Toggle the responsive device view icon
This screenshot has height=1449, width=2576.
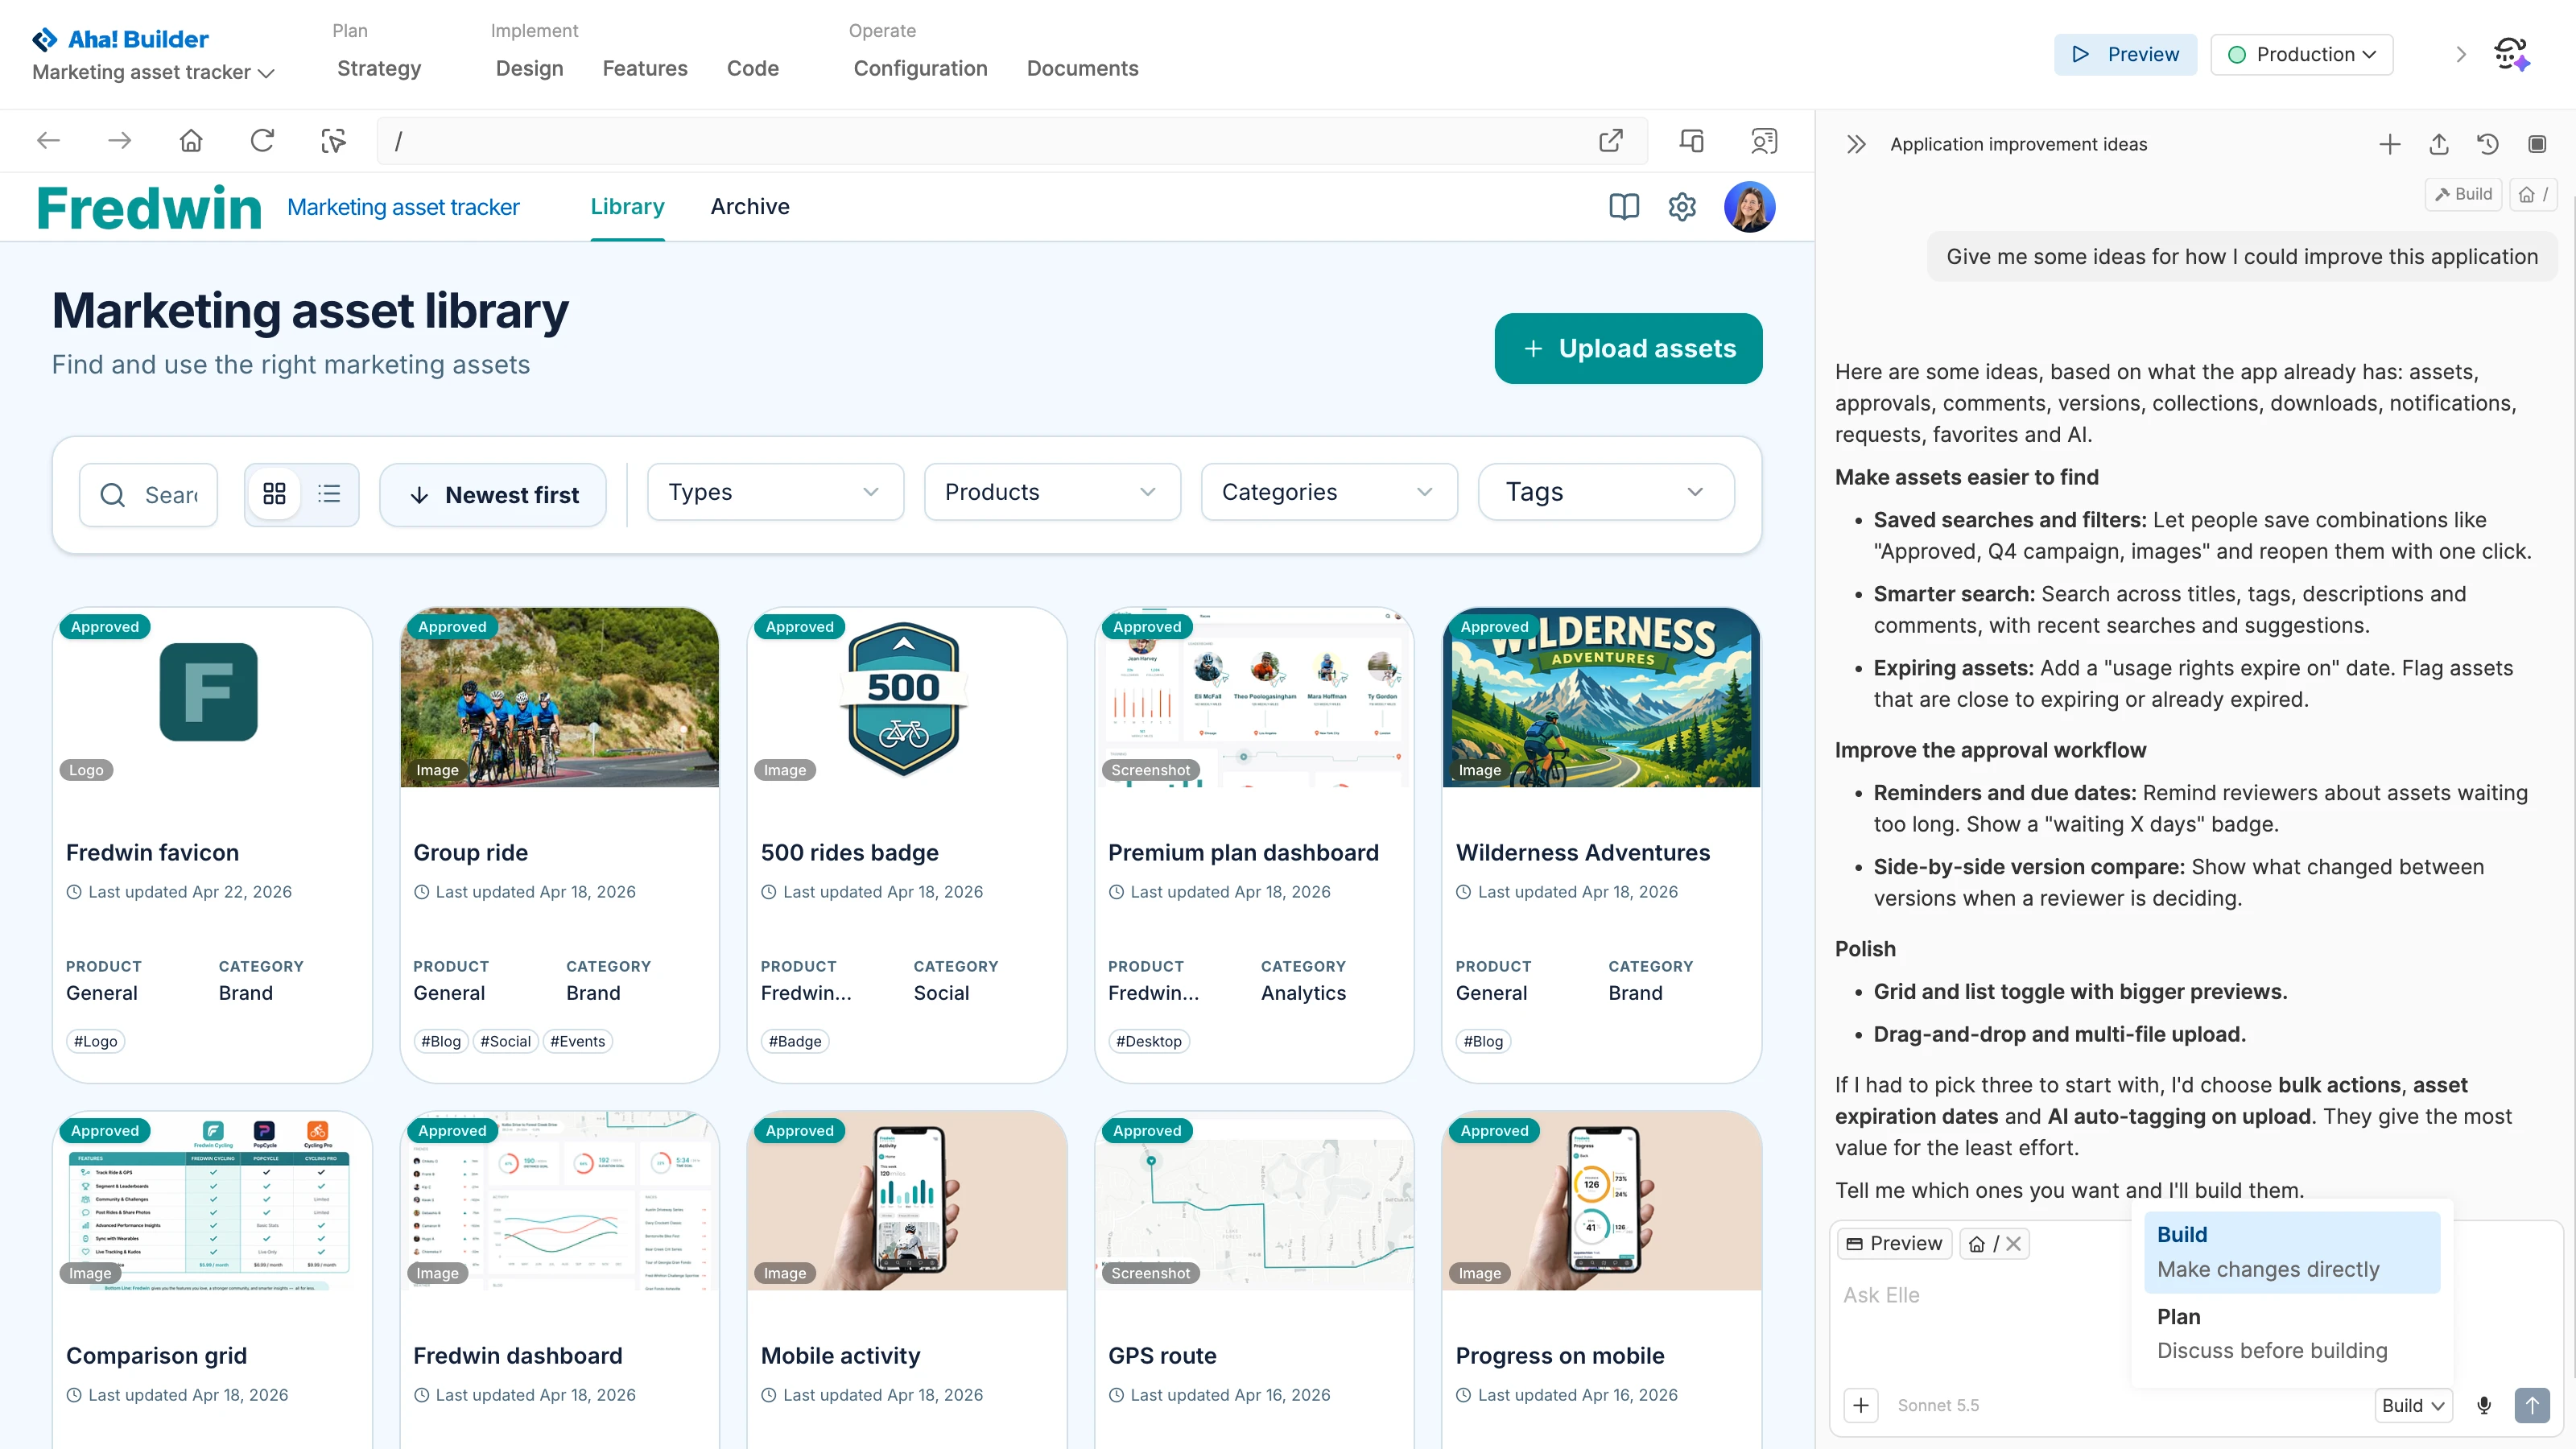click(1692, 141)
